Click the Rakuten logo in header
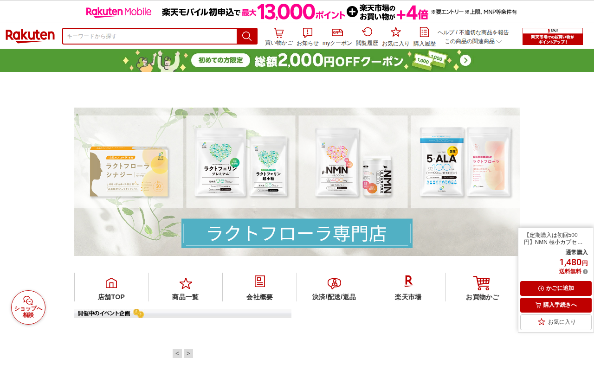This screenshot has width=594, height=371. pyautogui.click(x=30, y=36)
